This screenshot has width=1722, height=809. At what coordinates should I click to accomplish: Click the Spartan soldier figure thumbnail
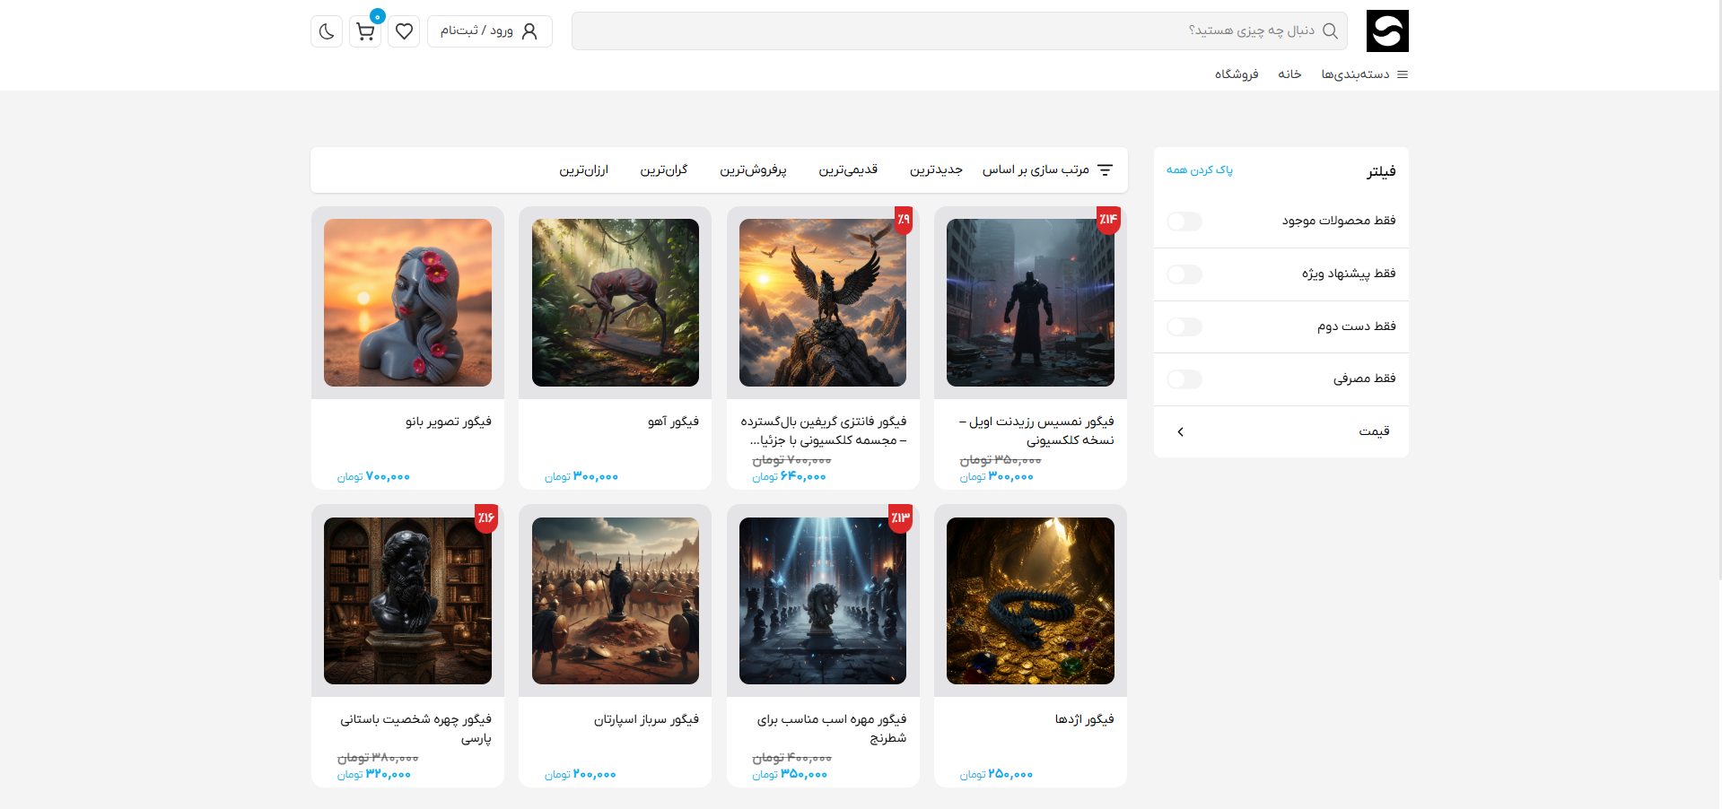pyautogui.click(x=616, y=601)
